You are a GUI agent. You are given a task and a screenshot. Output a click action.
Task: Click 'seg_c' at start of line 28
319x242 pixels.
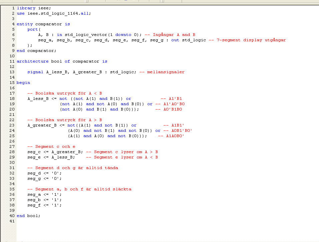coord(34,152)
